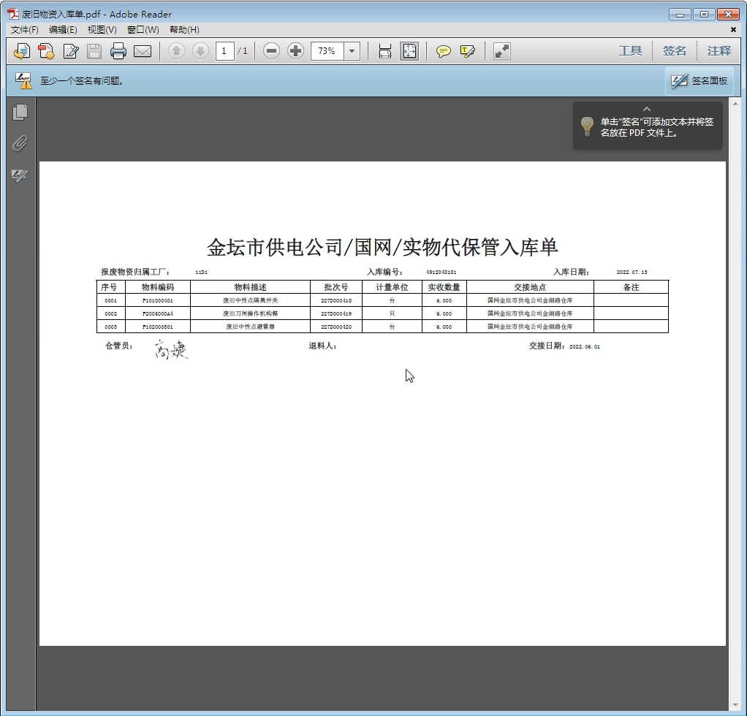Screen dimensions: 747x716
Task: Collapse the signature tip popup arrow
Action: [x=646, y=109]
